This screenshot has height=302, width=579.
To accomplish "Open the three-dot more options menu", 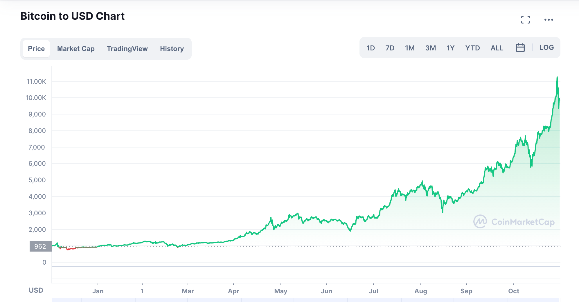I will (549, 20).
